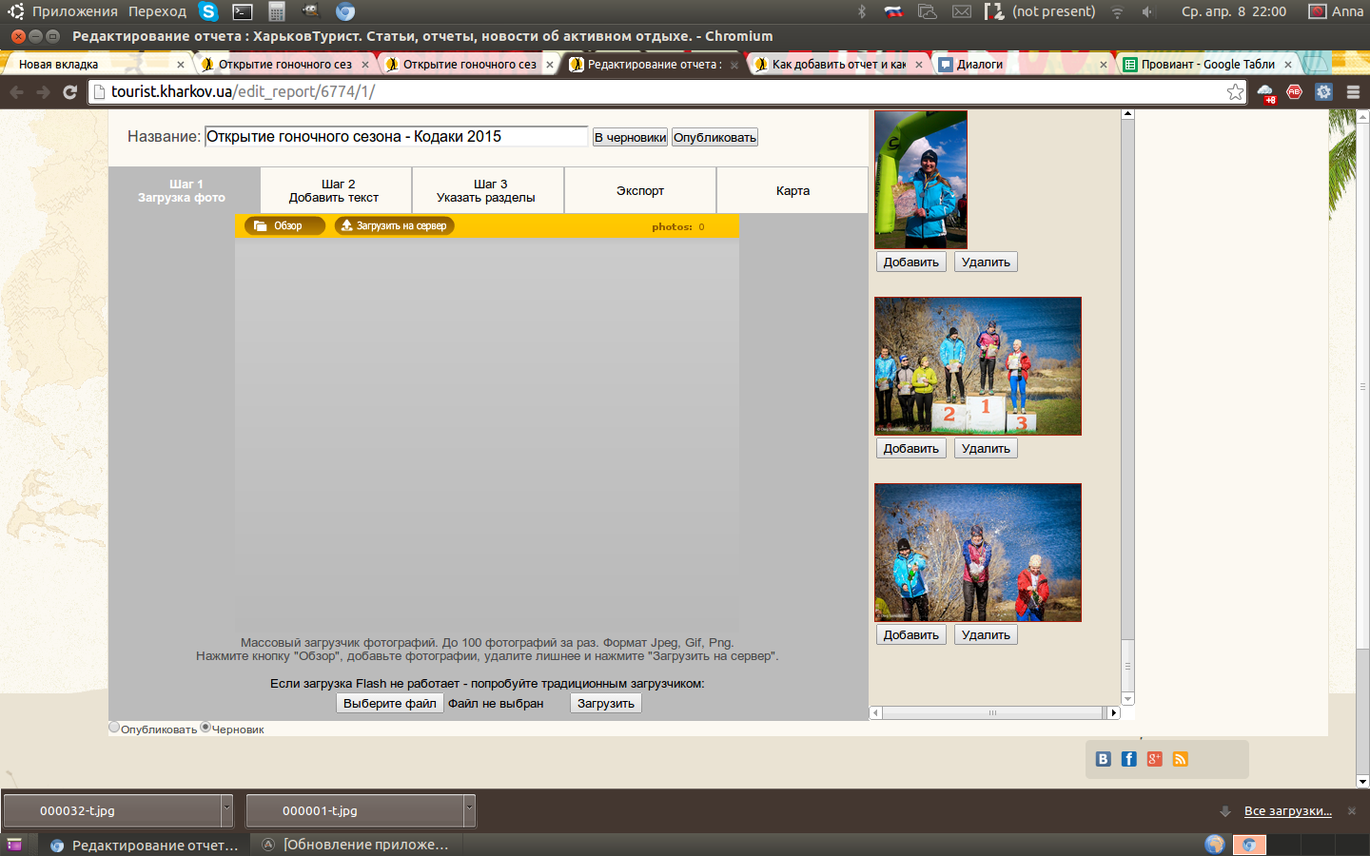Share via the Facebook icon
The width and height of the screenshot is (1370, 856).
(x=1128, y=759)
